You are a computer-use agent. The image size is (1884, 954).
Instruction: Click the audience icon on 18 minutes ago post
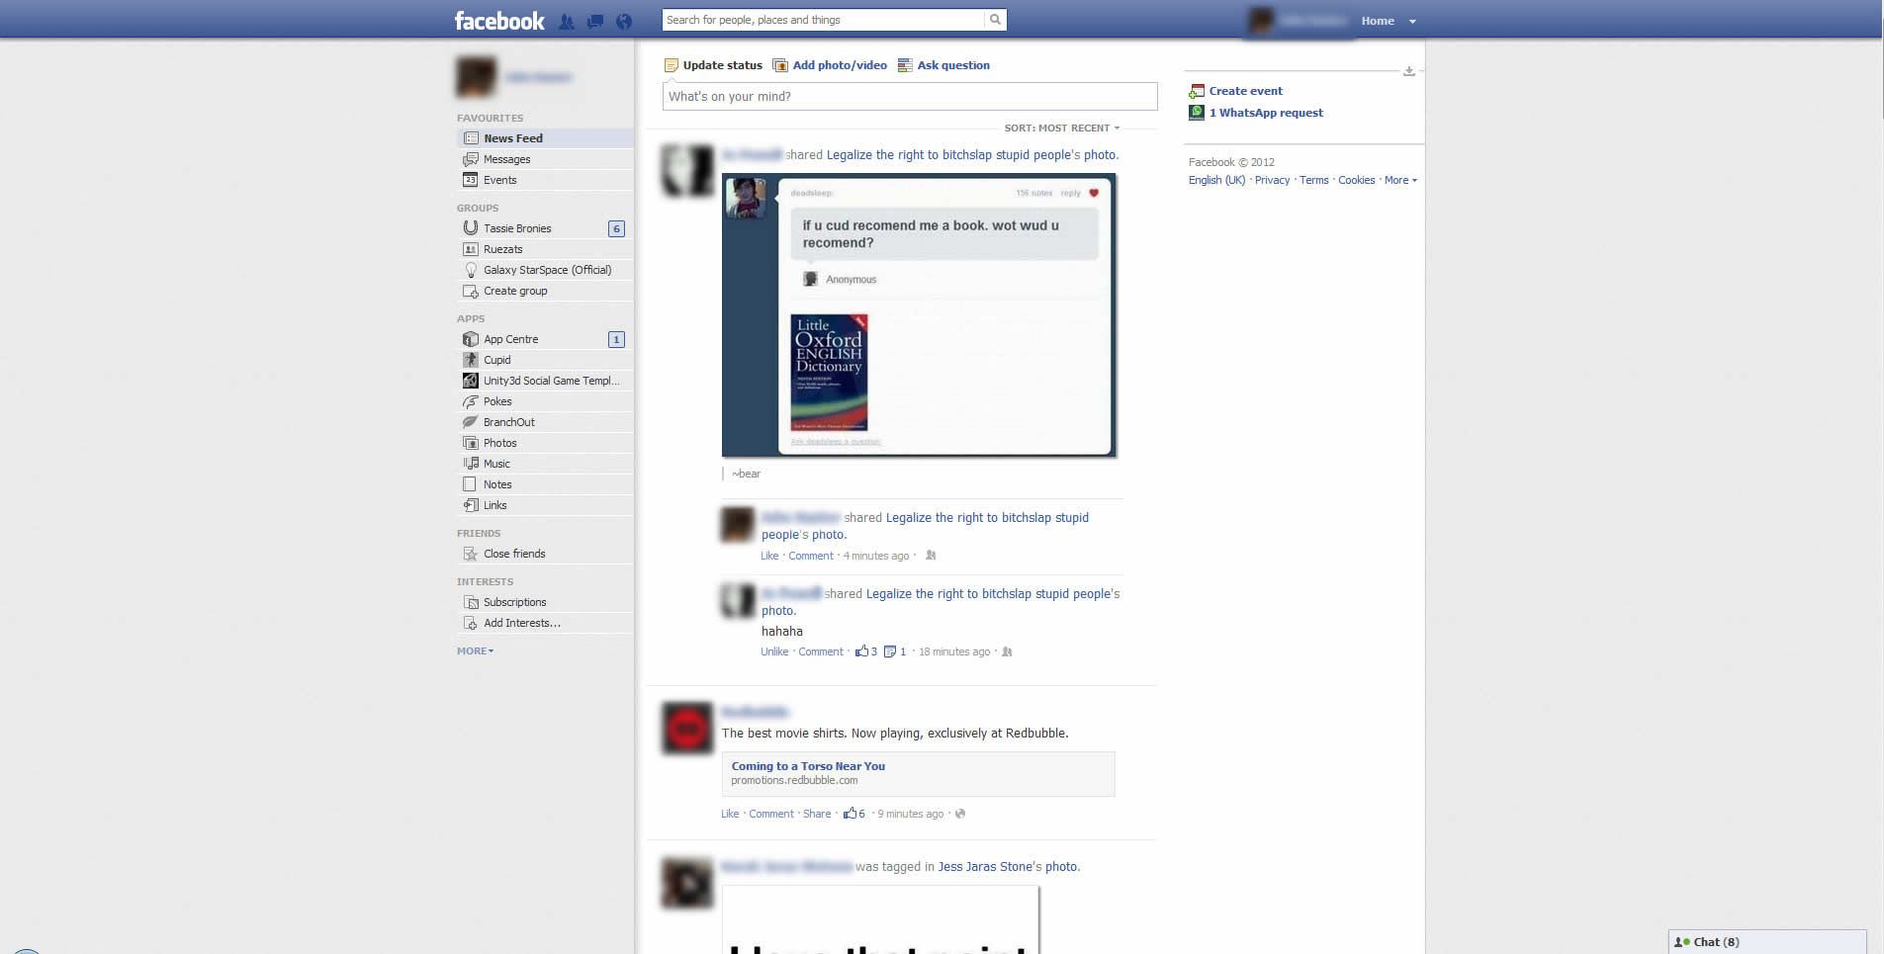pos(1007,651)
